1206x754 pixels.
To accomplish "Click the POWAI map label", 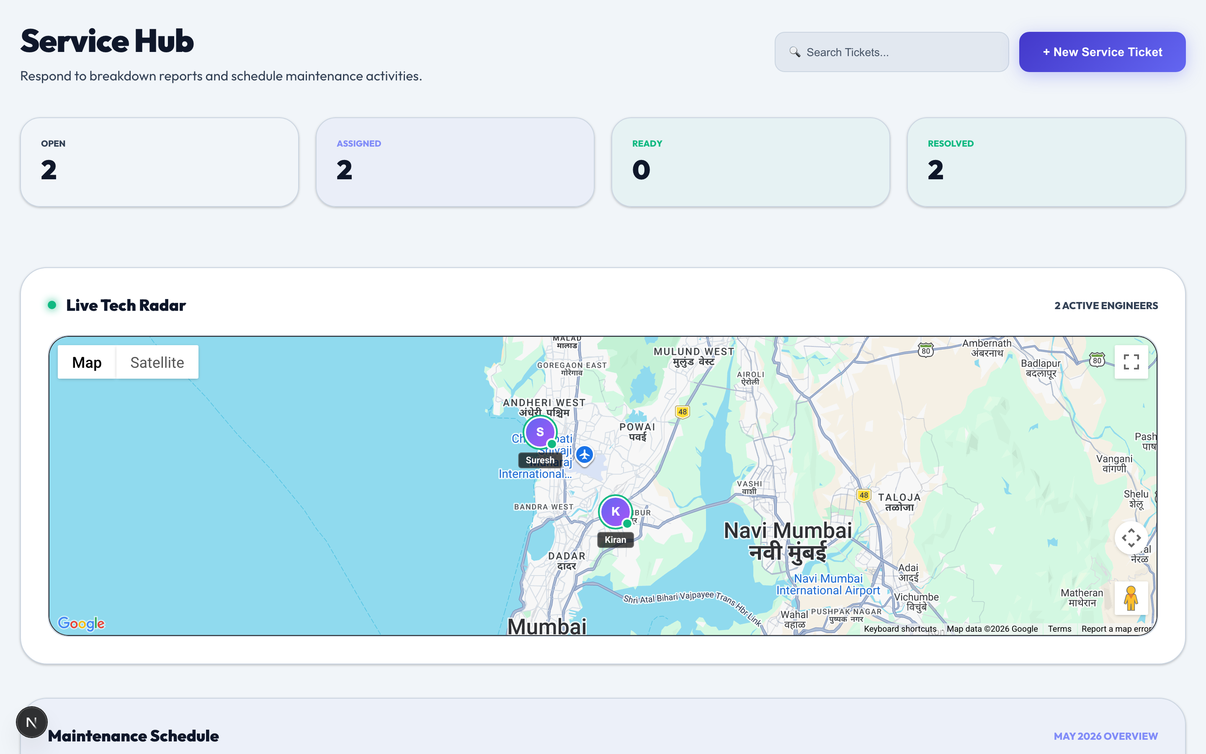I will point(637,432).
